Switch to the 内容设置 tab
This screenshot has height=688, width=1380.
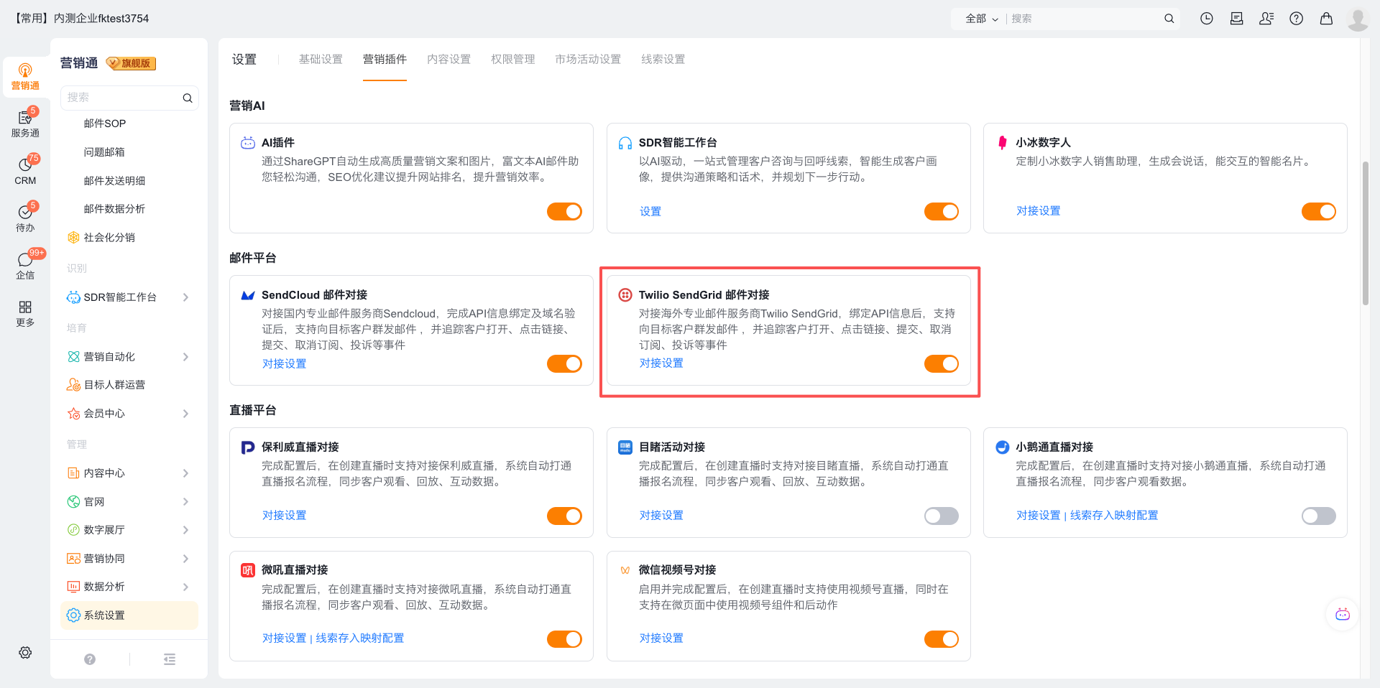(448, 60)
